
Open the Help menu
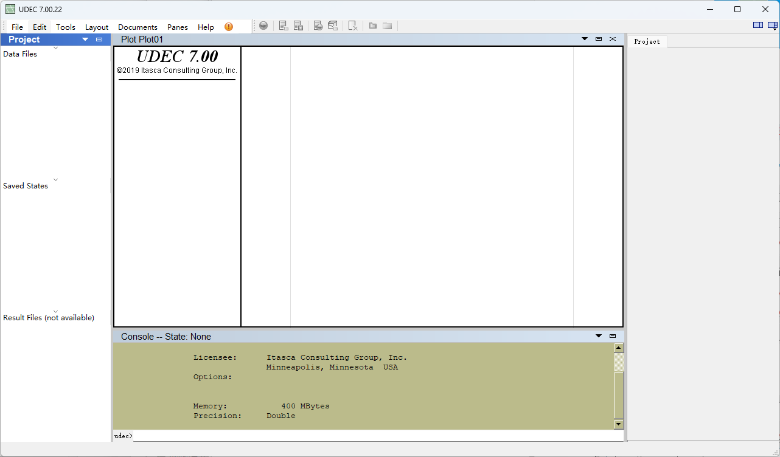tap(206, 27)
